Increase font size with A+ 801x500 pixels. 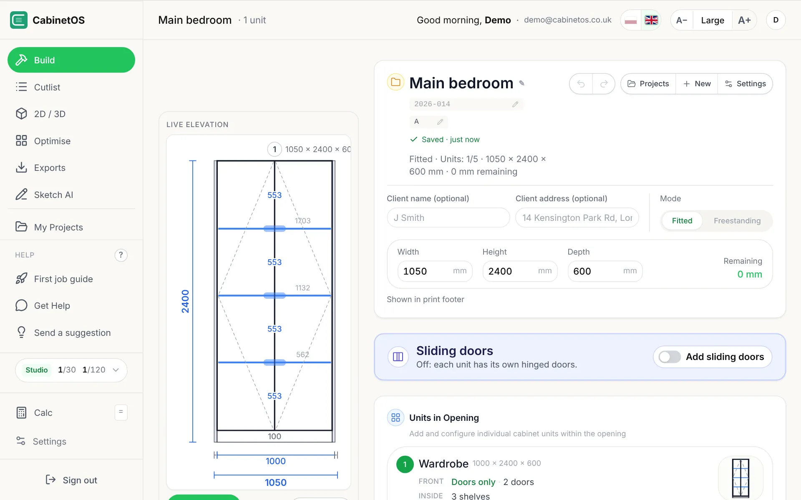pos(744,20)
